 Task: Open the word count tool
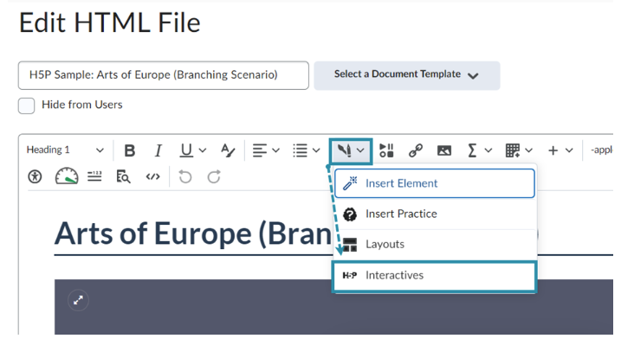94,176
